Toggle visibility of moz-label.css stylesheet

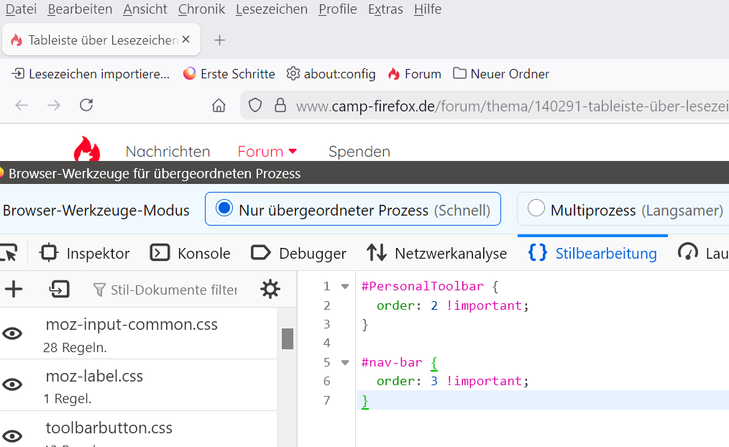(13, 384)
